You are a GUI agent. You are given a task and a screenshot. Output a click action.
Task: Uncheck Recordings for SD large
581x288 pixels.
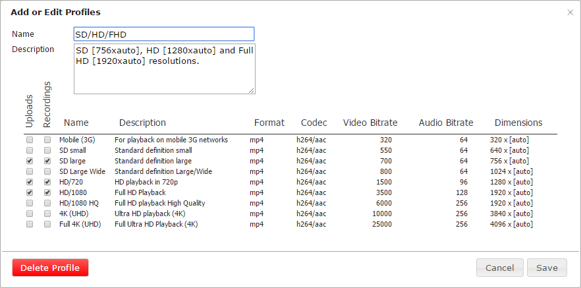[47, 161]
